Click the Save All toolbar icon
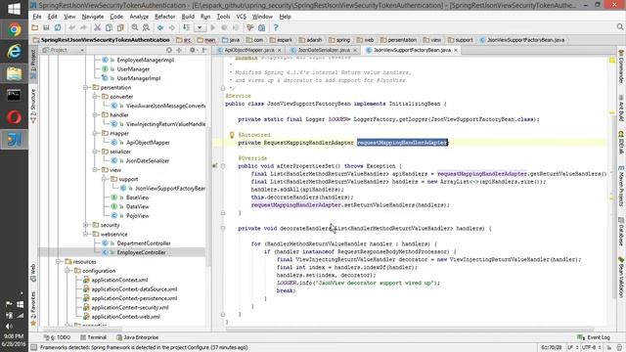The width and height of the screenshot is (626, 352). tap(46, 27)
